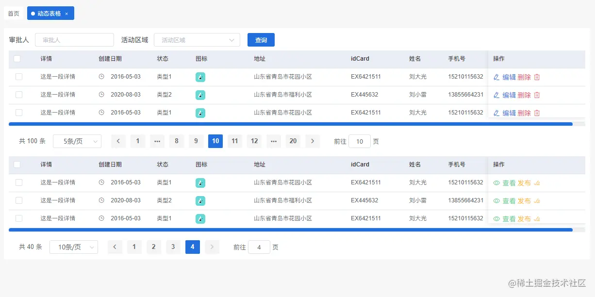
Task: Click 山东省青岛市福利小区 in 编辑/删除 table
Action: pos(283,95)
